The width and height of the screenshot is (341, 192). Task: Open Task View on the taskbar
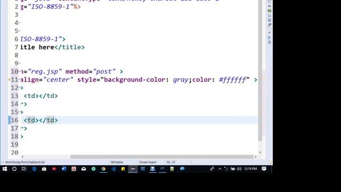(24, 169)
